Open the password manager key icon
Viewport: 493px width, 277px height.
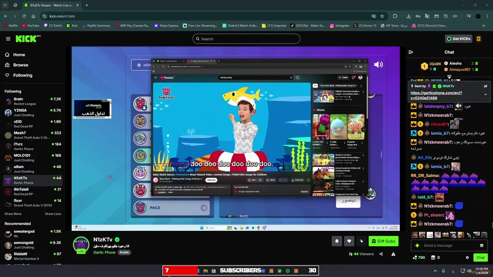(x=418, y=16)
